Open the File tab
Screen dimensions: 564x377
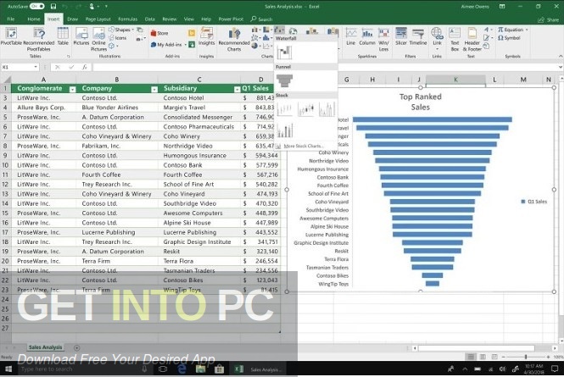click(11, 19)
